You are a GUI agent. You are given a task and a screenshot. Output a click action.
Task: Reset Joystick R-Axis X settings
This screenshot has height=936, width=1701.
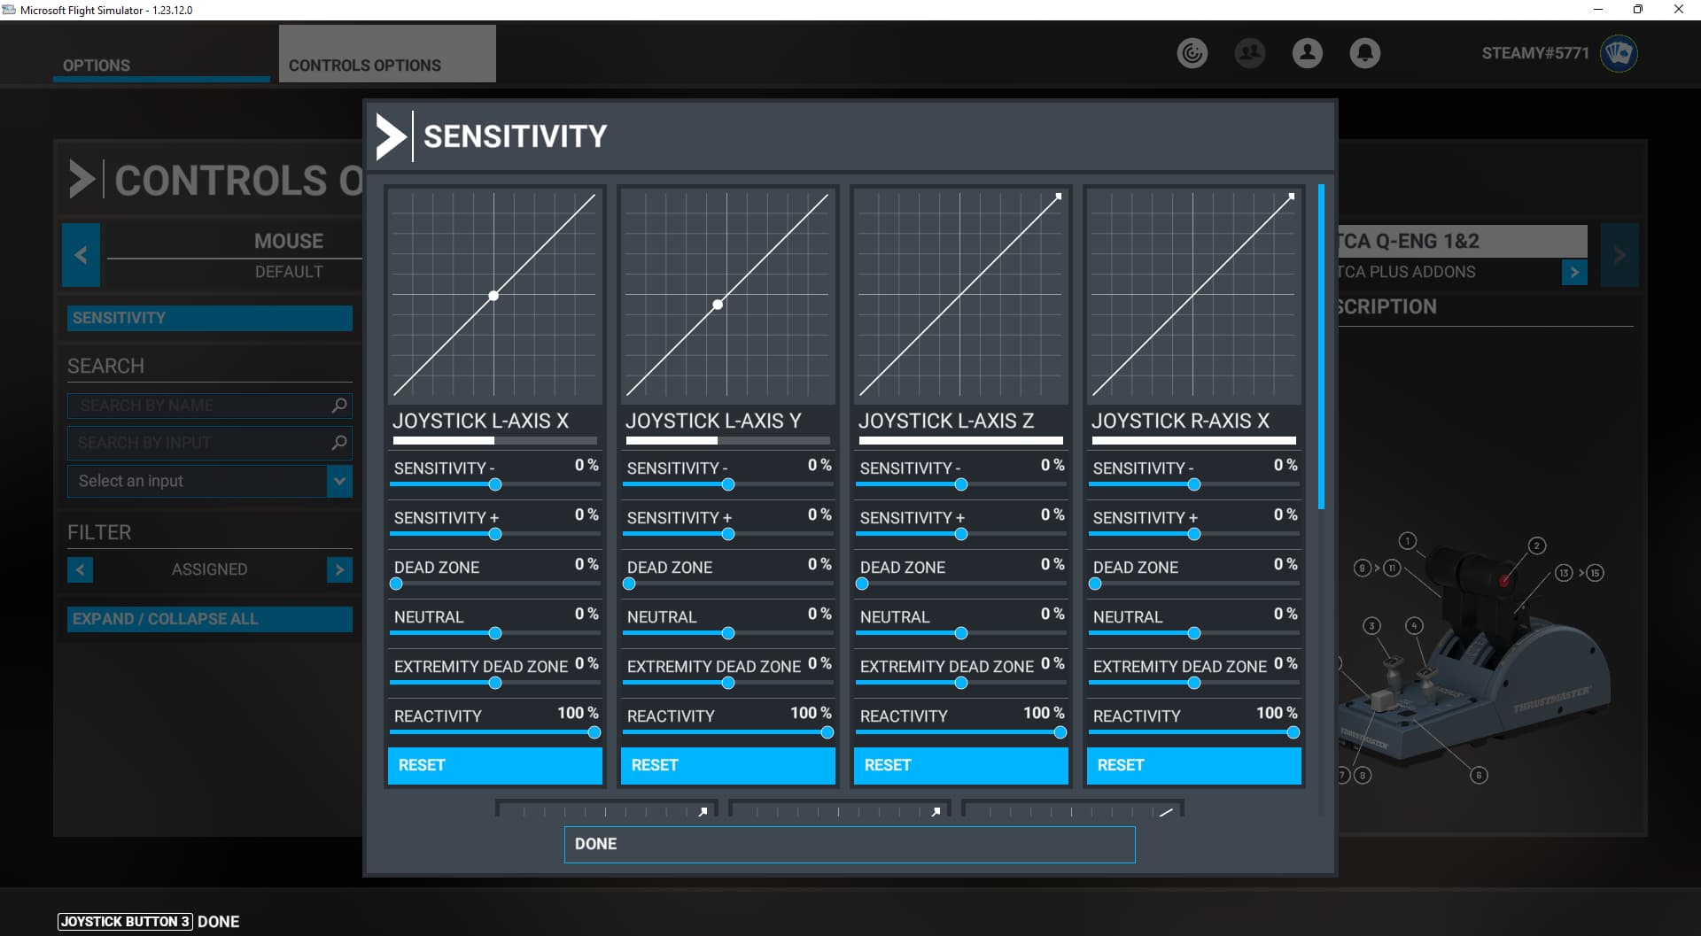tap(1194, 765)
